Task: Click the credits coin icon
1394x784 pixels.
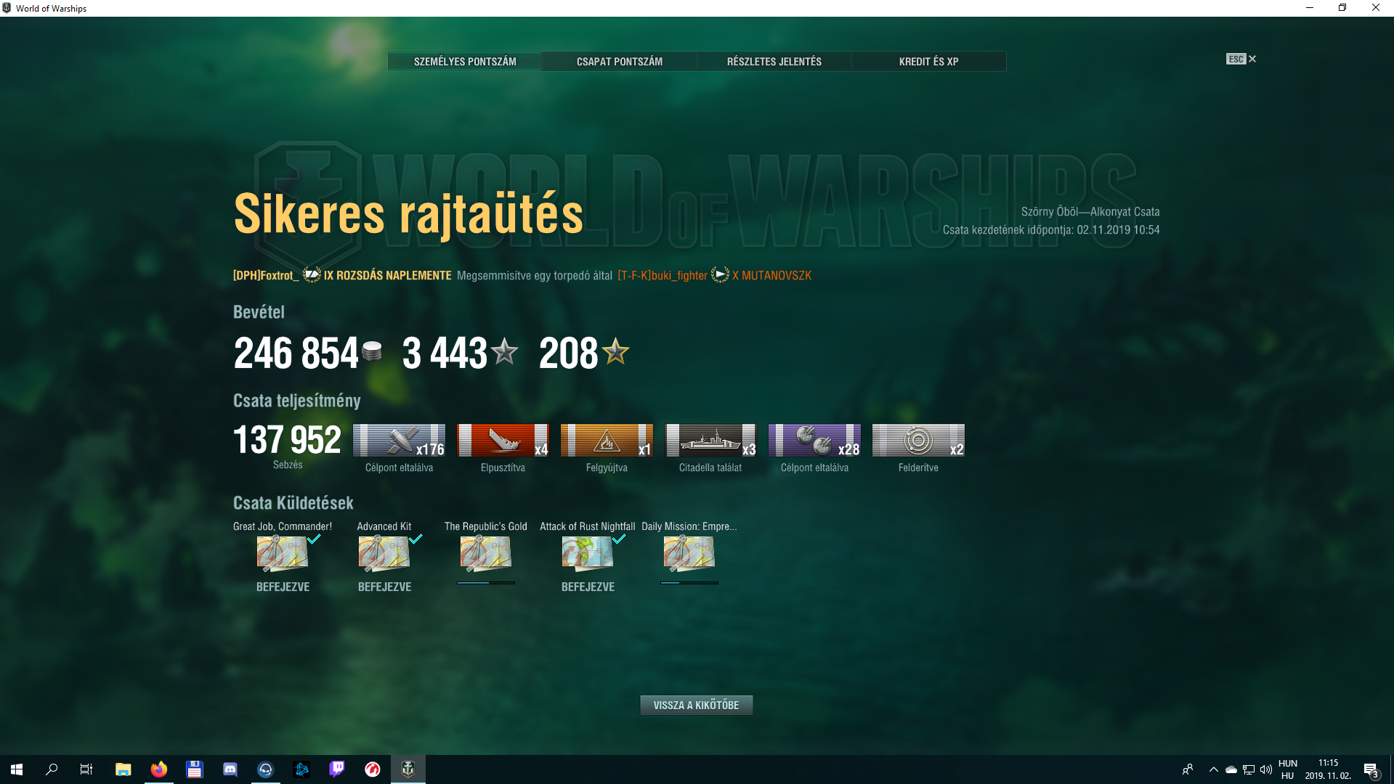Action: pos(372,351)
